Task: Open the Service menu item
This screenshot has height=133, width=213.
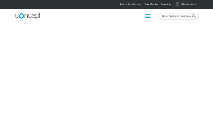Action: [x=165, y=4]
